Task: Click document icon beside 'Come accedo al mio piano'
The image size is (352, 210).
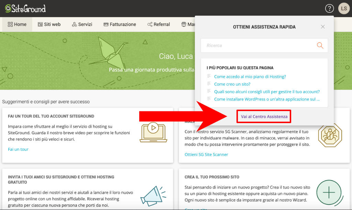Action: [209, 76]
